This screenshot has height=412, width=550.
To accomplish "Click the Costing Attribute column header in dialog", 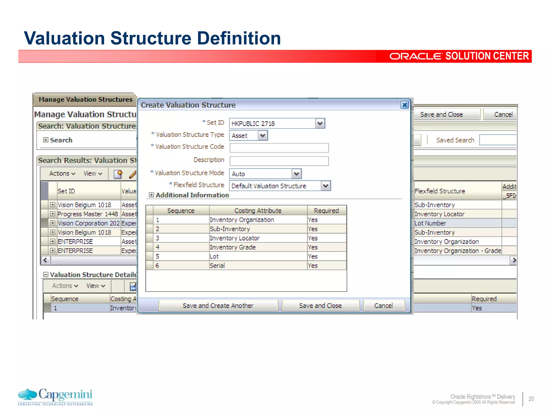I will coord(258,211).
